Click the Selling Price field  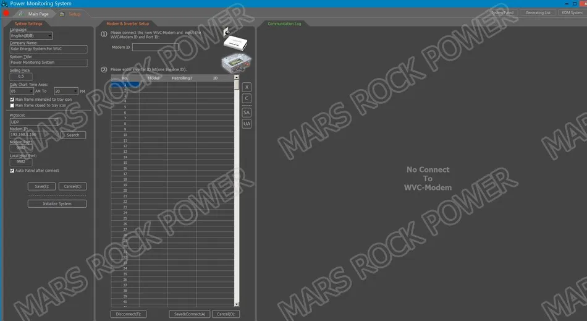21,77
